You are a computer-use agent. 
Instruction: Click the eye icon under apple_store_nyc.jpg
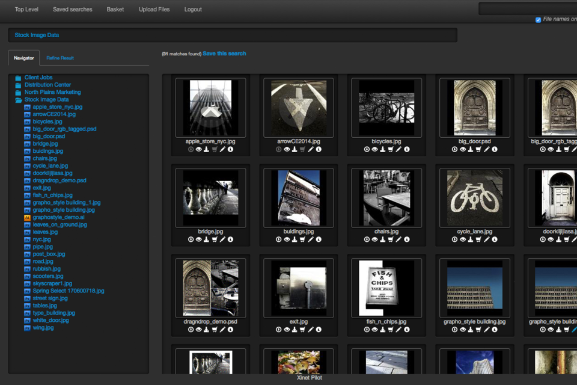coord(198,149)
